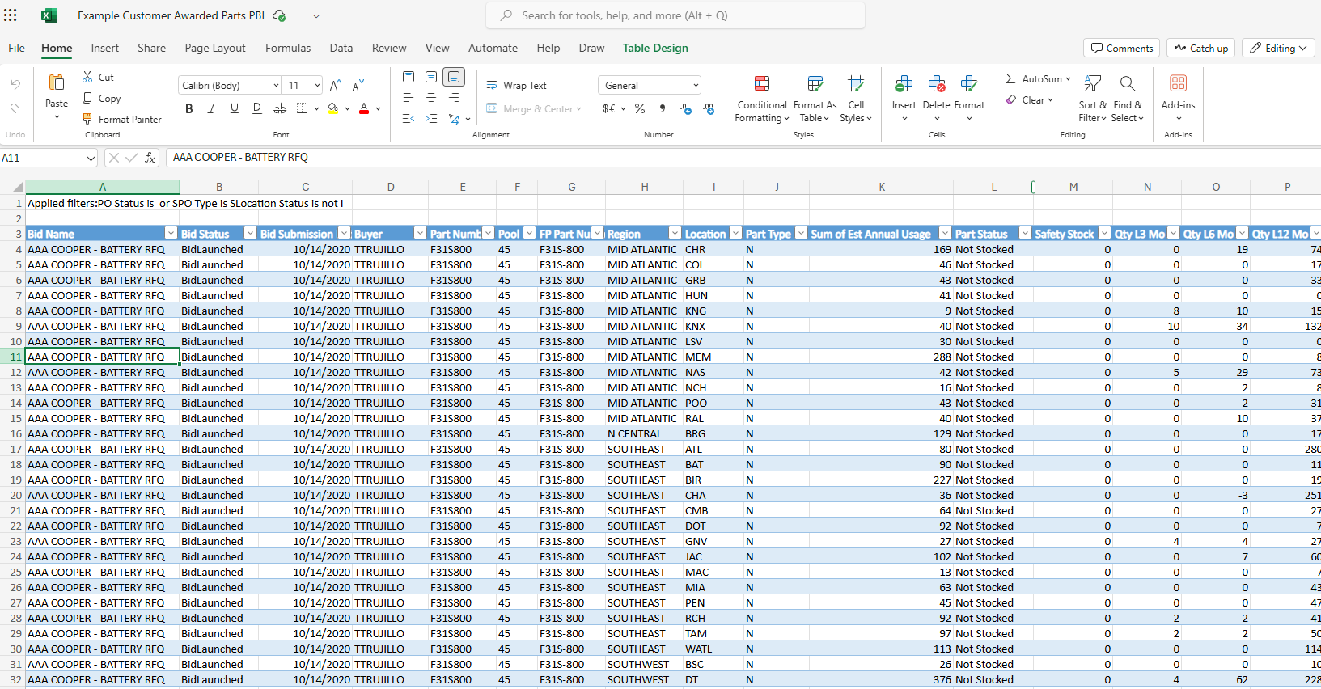
Task: Open fill color yellow swatch
Action: tap(332, 108)
